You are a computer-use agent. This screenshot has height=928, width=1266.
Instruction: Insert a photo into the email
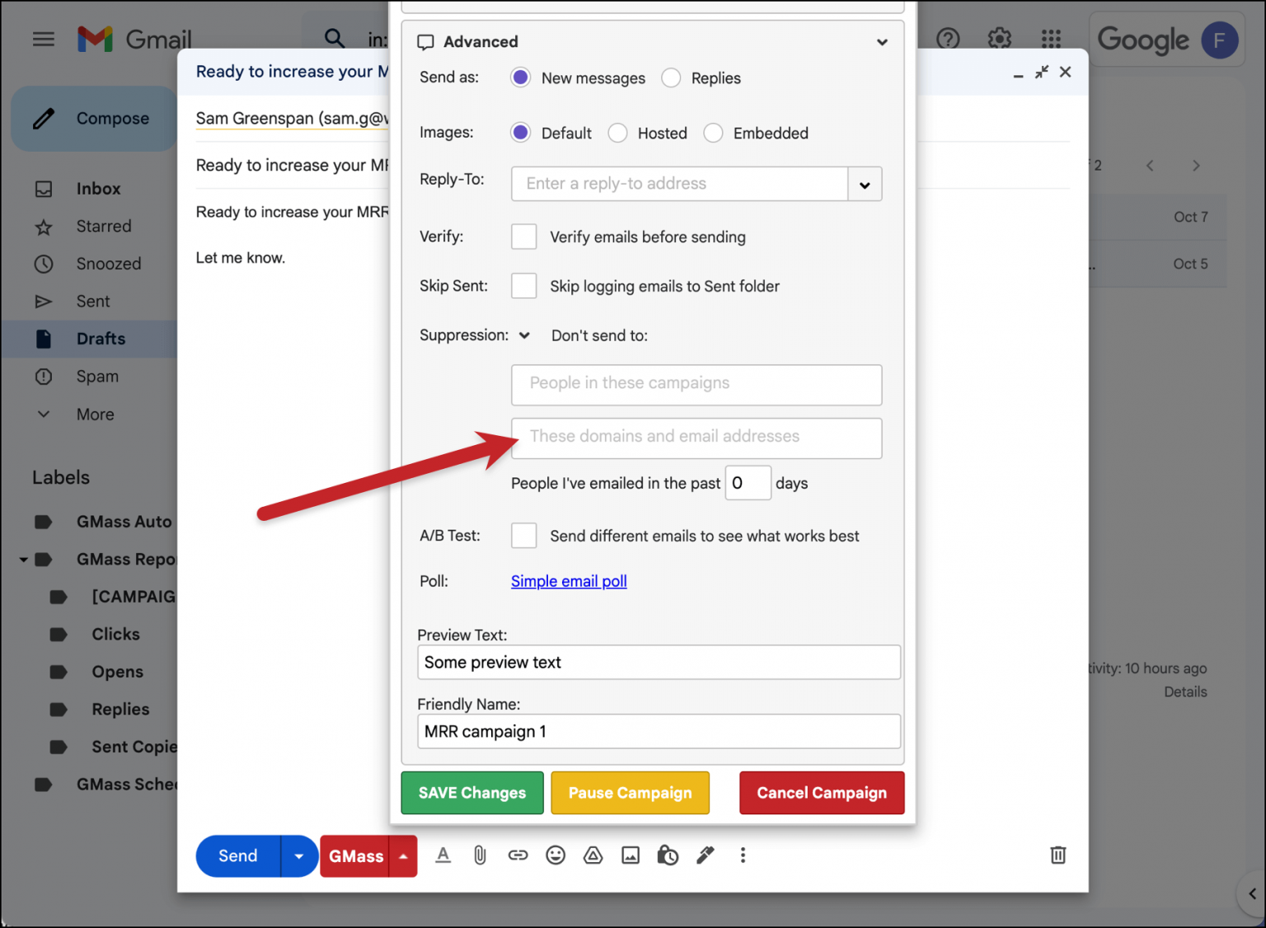[631, 855]
